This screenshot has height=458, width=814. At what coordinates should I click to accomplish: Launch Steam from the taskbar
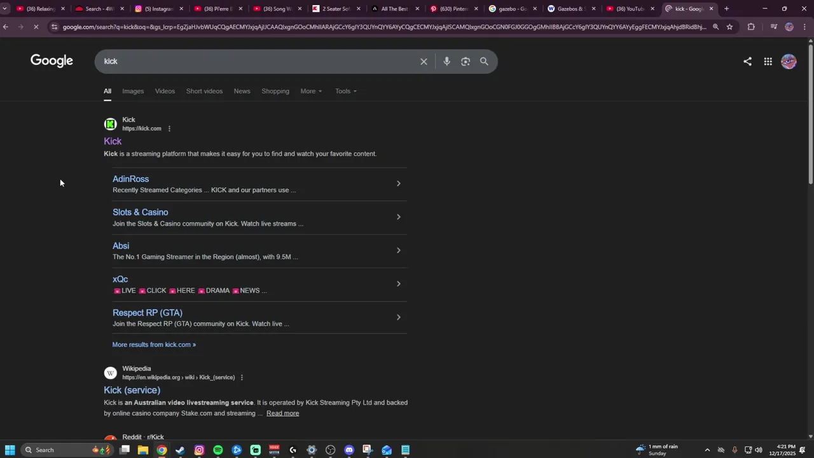tap(181, 450)
